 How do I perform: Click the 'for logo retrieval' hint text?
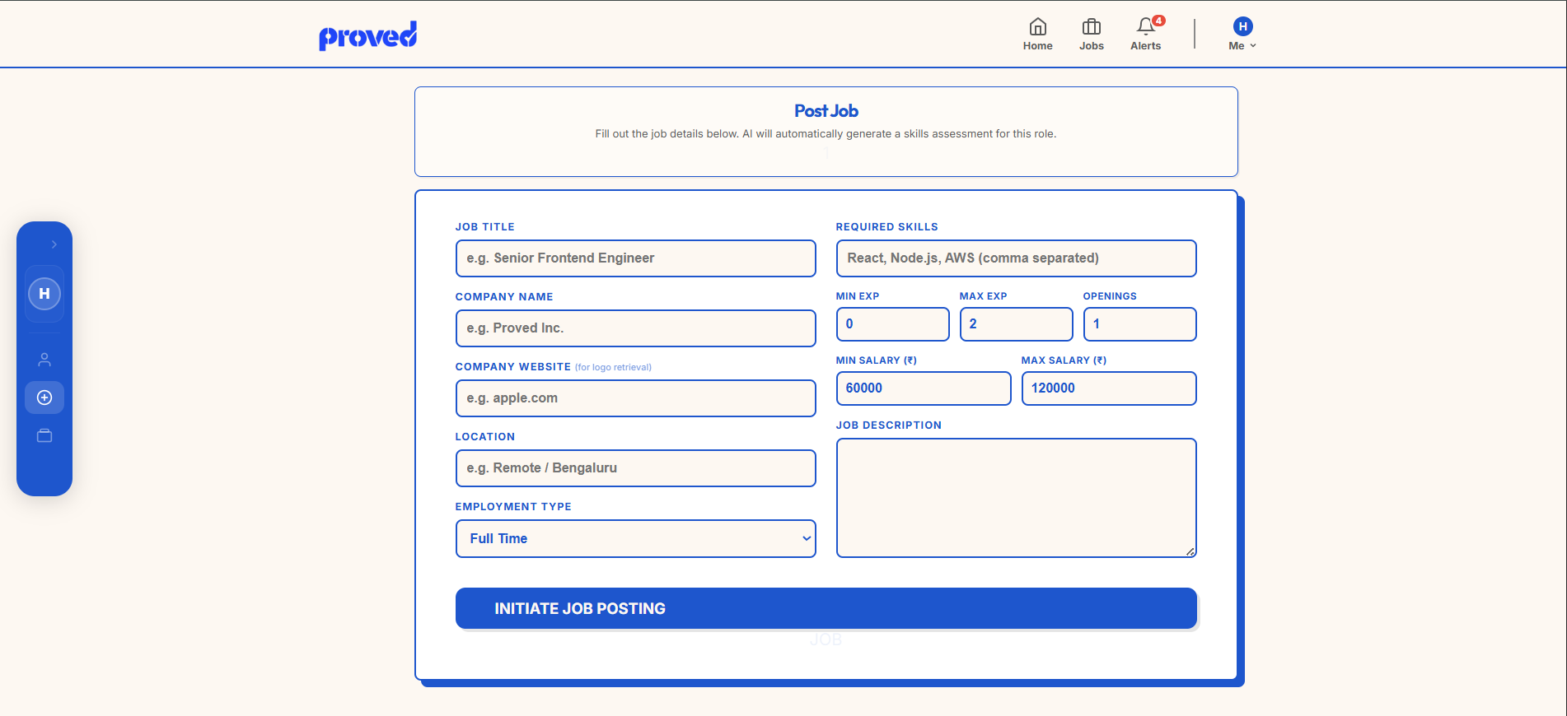point(613,367)
